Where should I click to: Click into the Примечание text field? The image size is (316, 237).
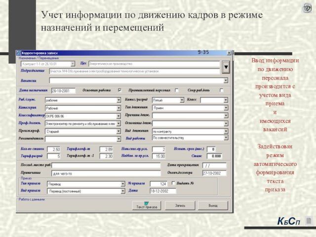point(106,174)
